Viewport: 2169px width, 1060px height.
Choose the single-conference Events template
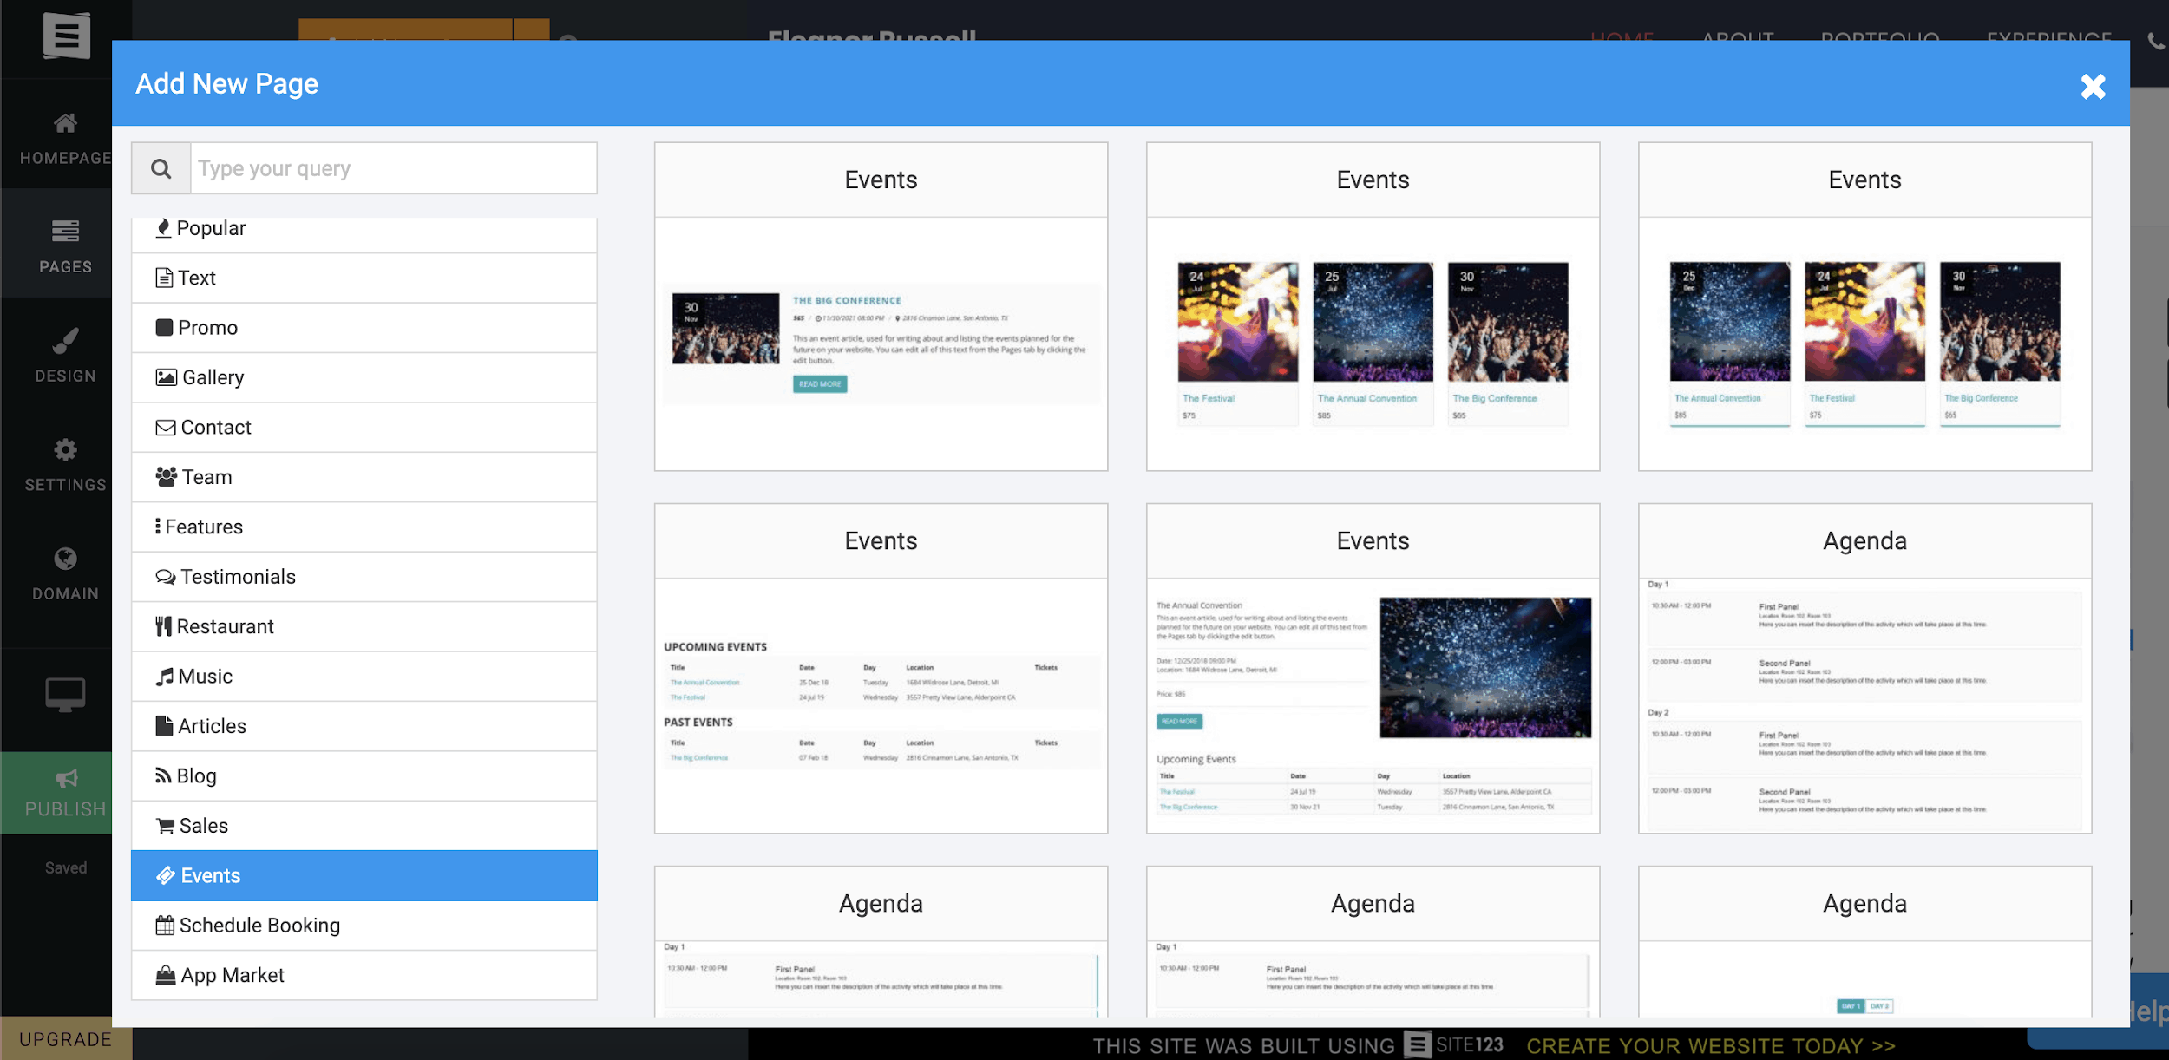pyautogui.click(x=881, y=307)
